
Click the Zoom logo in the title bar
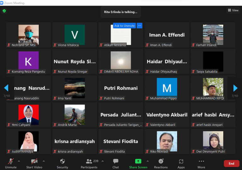pos(2,3)
